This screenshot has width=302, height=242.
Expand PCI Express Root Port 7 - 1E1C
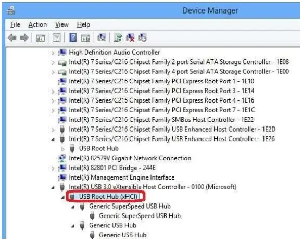tap(53, 110)
